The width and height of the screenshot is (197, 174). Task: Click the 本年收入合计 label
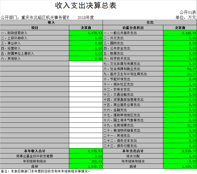35,151
